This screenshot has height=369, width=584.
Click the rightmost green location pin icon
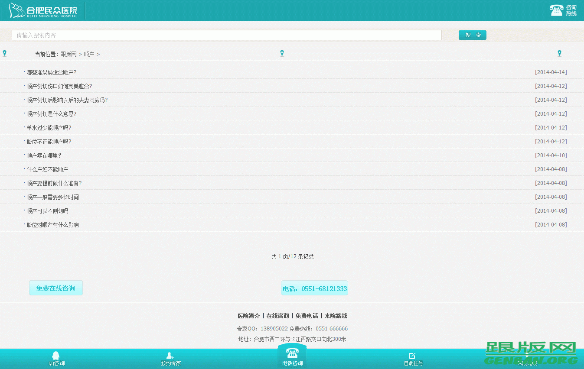point(559,53)
